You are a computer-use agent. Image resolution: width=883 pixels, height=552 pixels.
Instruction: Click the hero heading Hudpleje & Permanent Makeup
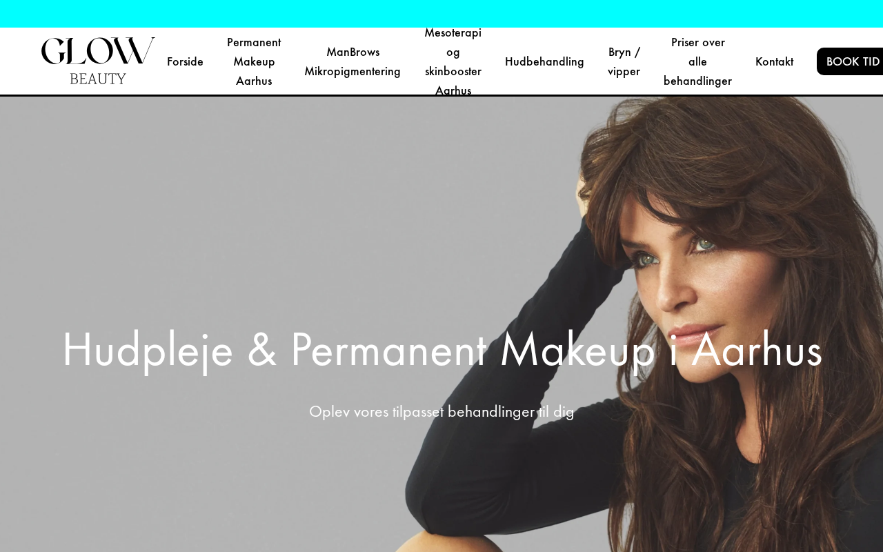pos(441,351)
